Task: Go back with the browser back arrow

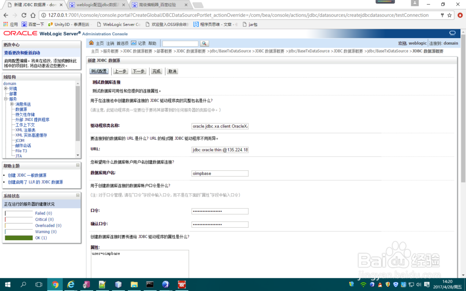Action: point(6,15)
